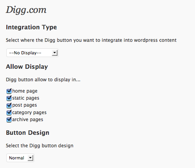
Task: Click the Integration Type heading
Action: pyautogui.click(x=31, y=27)
